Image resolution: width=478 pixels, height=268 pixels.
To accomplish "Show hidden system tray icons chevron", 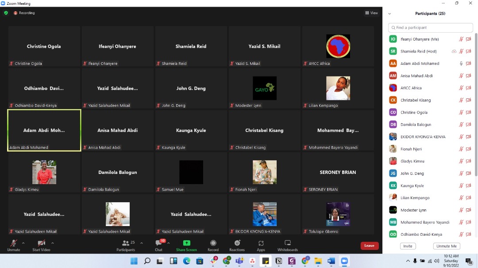I will pos(408,261).
